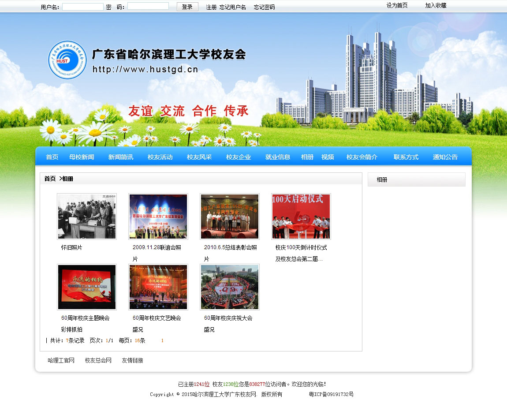Open the 2010.6.5总结表彰会 album thumbnail
The height and width of the screenshot is (411, 507).
[230, 217]
